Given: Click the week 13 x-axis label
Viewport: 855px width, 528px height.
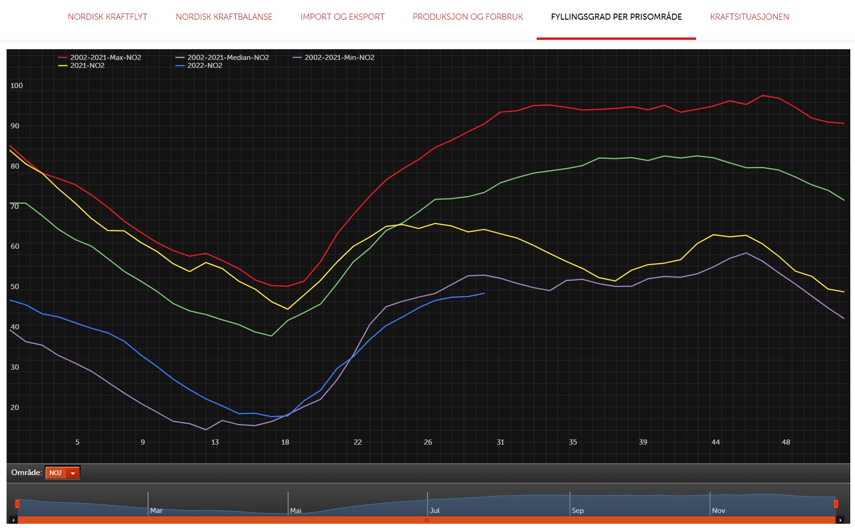Looking at the screenshot, I should point(215,442).
